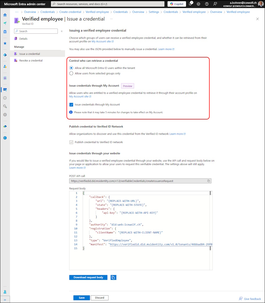Click the circled info icon in the sidebar
The image size is (265, 303).
pos(5,98)
